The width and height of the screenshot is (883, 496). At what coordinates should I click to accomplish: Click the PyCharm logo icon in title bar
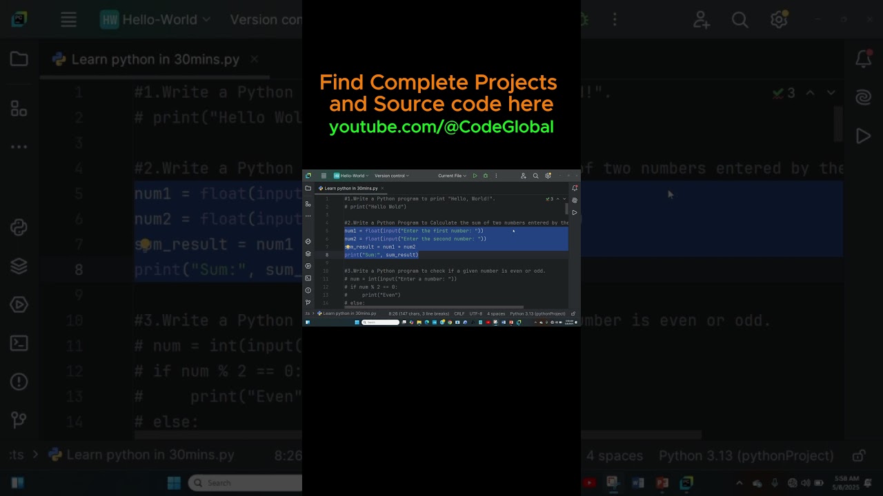pyautogui.click(x=308, y=176)
